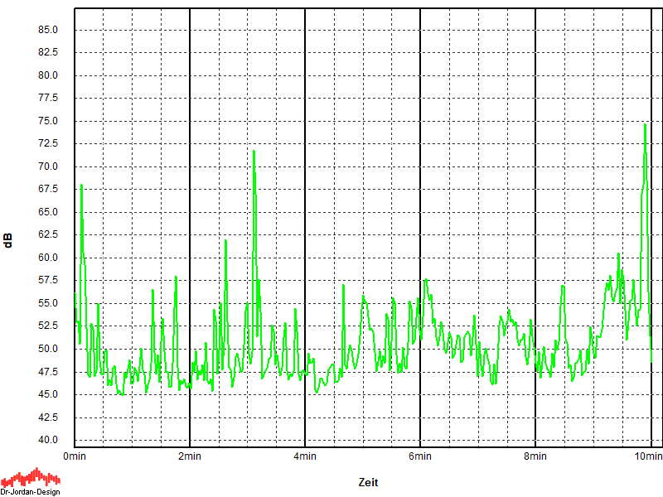Screen dimensions: 663x497
Task: Click the Zeit x-axis title
Action: pos(369,482)
